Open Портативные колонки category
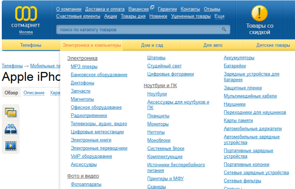Screen dimensions: 295x189 pyautogui.click(x=247, y=164)
